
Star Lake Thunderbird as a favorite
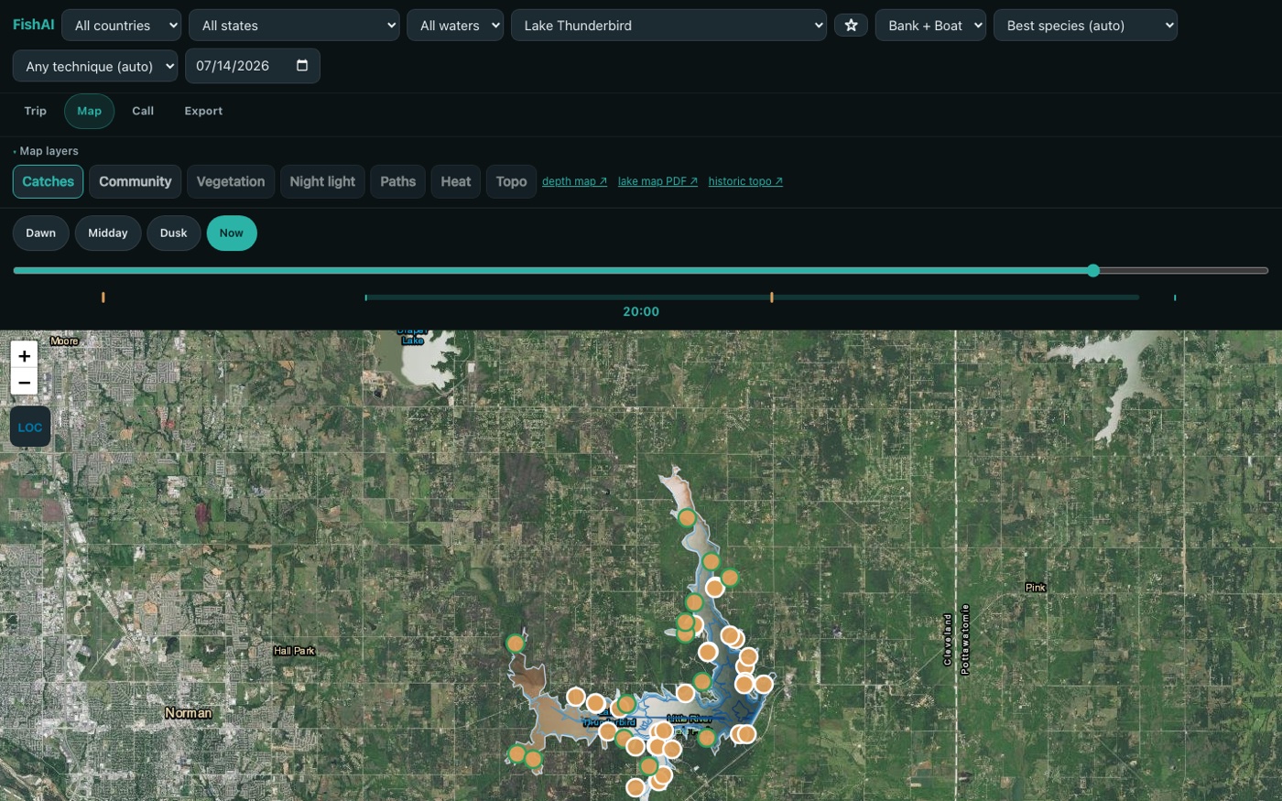coord(851,26)
